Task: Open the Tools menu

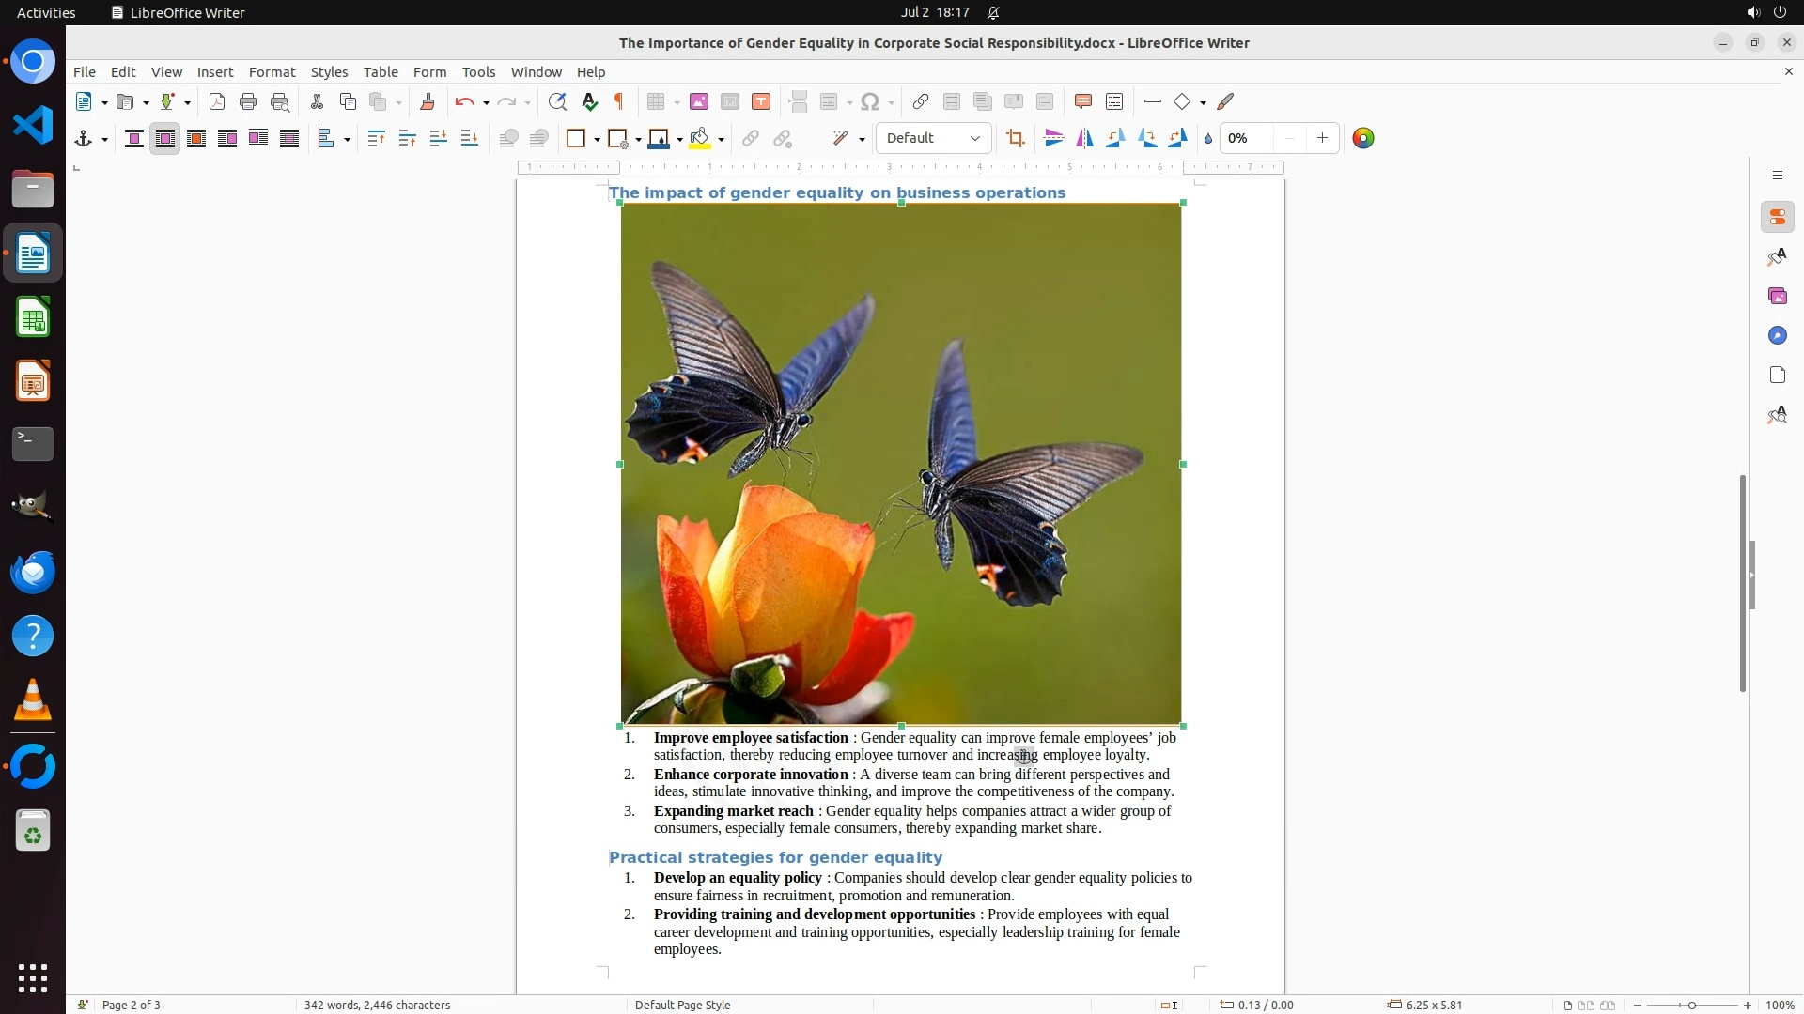Action: (x=478, y=72)
